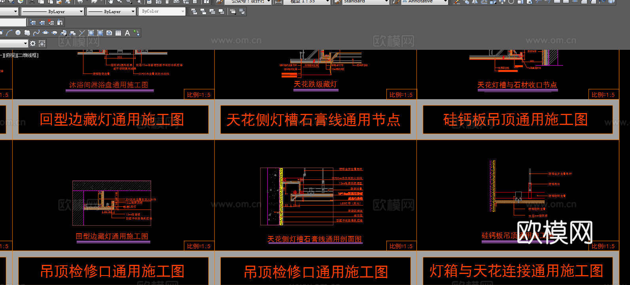Click the text field left of the blue plus icon
This screenshot has width=630, height=285.
tap(13, 23)
